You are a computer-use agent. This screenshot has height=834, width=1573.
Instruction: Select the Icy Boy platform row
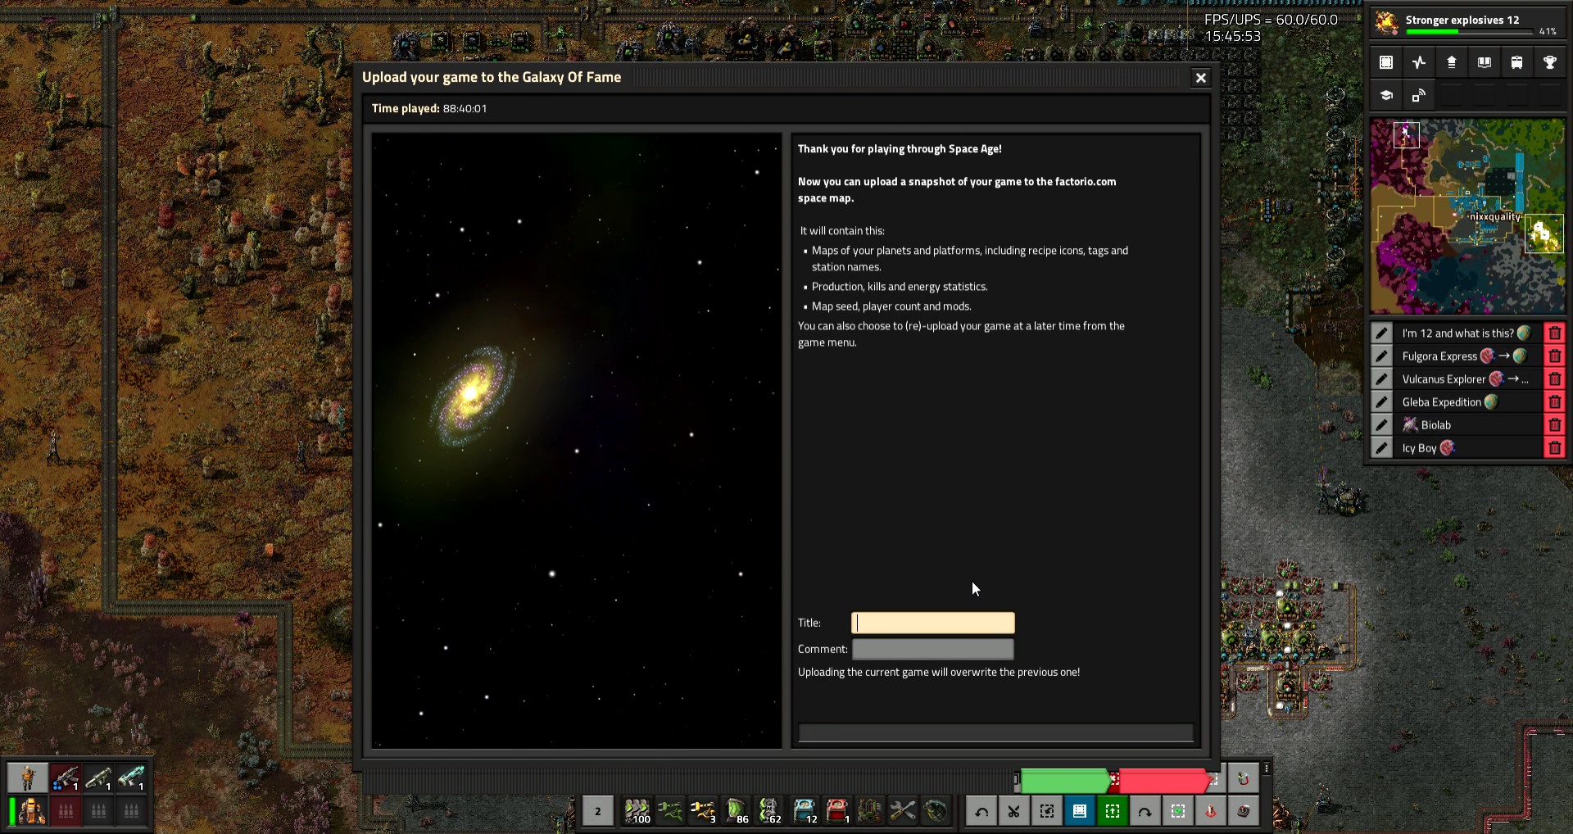[x=1467, y=448]
